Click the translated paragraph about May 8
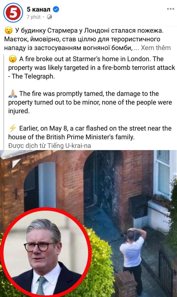 point(90,133)
